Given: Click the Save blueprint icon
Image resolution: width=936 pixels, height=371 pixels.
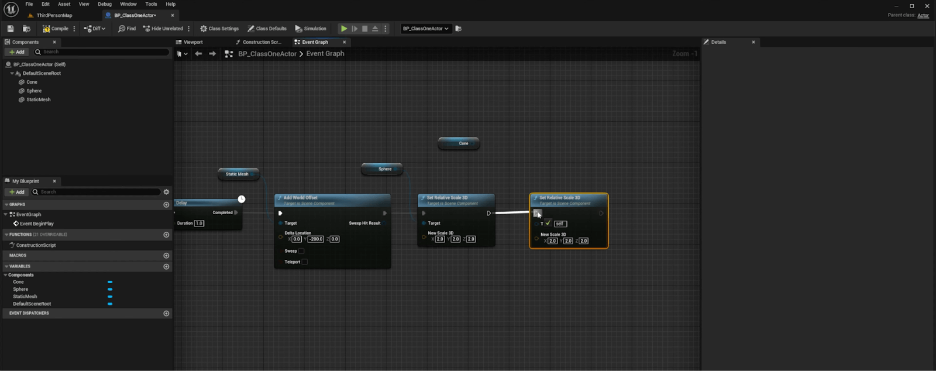Looking at the screenshot, I should point(11,29).
